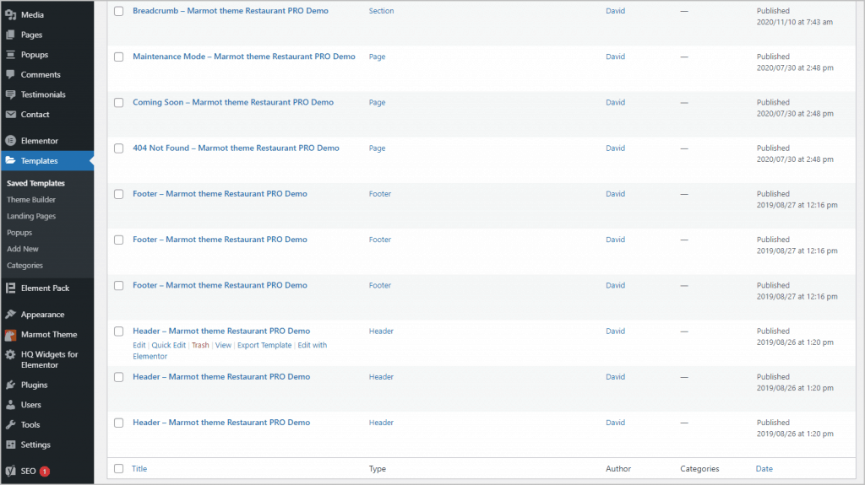Sort templates by Title column footer

[x=139, y=469]
